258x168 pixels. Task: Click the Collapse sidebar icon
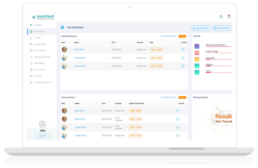[x=31, y=25]
